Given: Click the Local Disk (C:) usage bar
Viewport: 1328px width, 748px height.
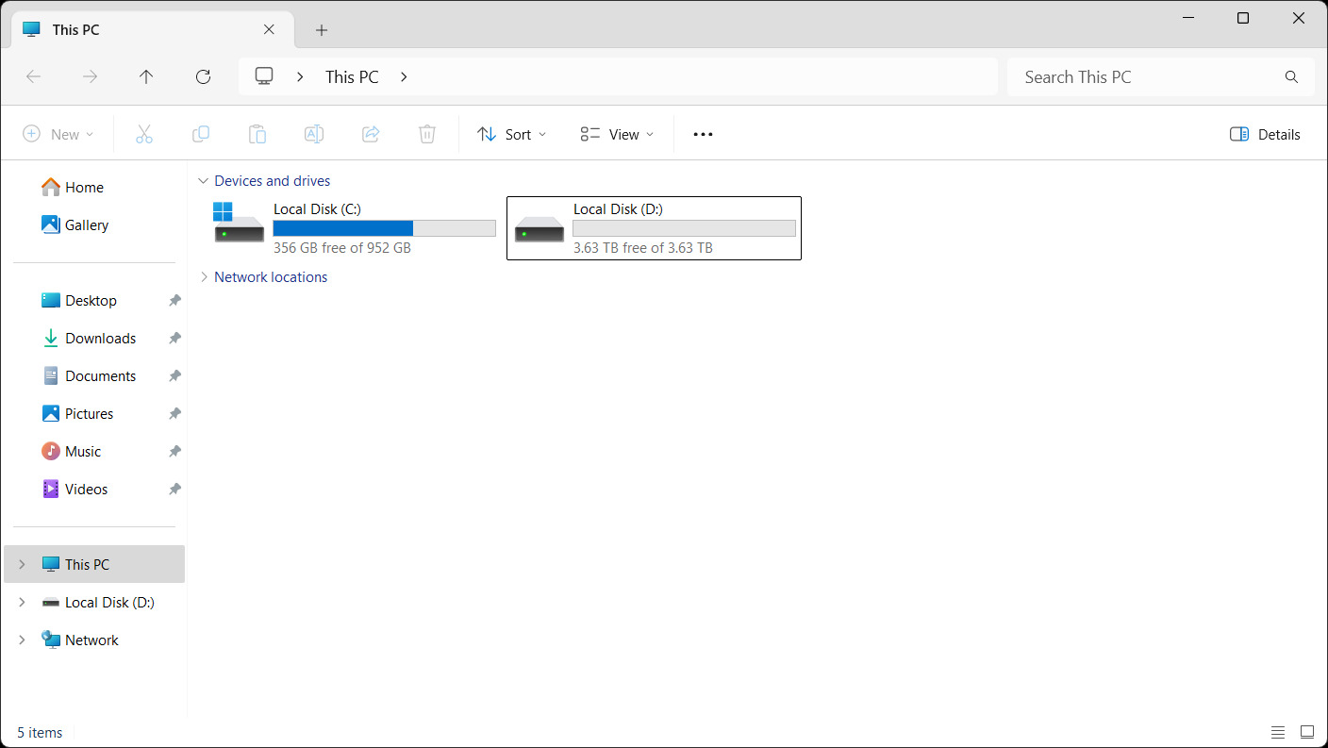Looking at the screenshot, I should coord(385,228).
